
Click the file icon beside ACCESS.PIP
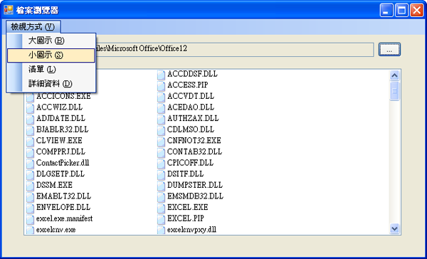pos(162,86)
